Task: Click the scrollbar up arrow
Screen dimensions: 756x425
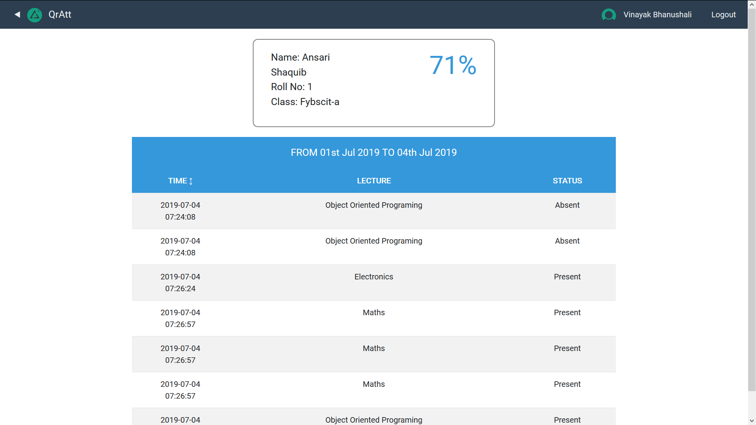Action: tap(752, 4)
